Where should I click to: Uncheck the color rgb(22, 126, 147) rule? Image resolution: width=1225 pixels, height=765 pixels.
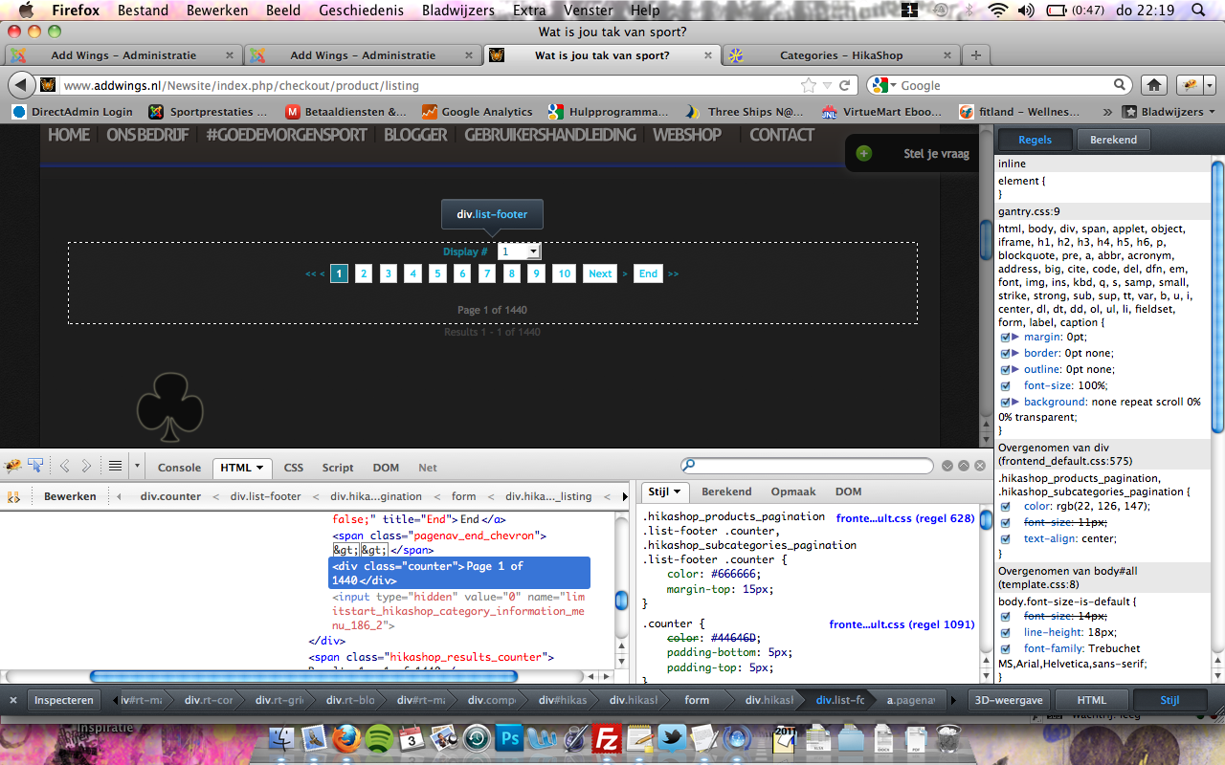tap(1005, 507)
